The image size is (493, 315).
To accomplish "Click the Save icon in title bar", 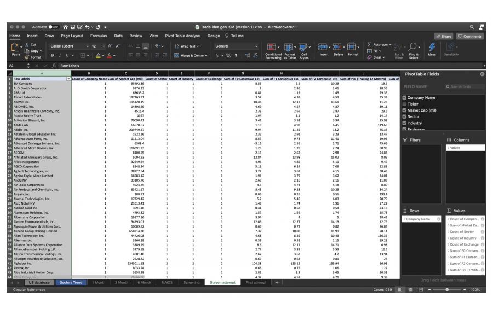I will pyautogui.click(x=73, y=27).
